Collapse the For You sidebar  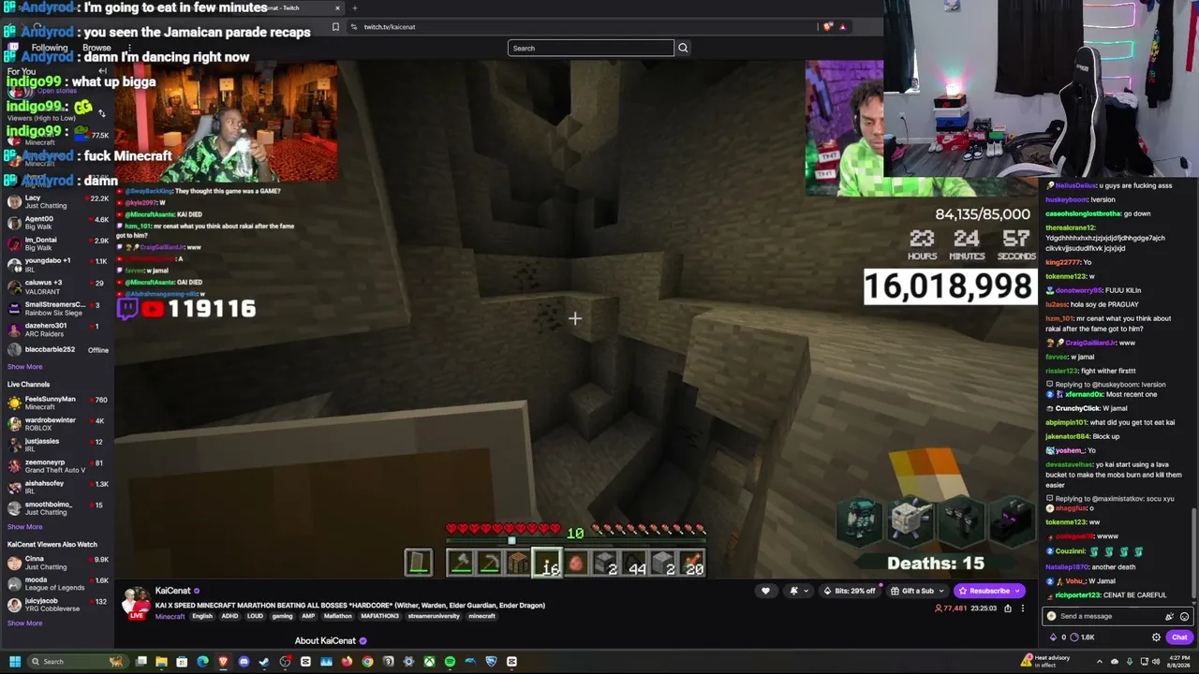(102, 71)
